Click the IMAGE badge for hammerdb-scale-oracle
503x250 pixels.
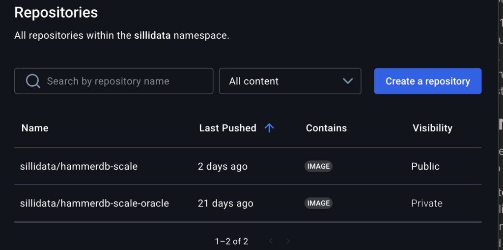pos(318,203)
